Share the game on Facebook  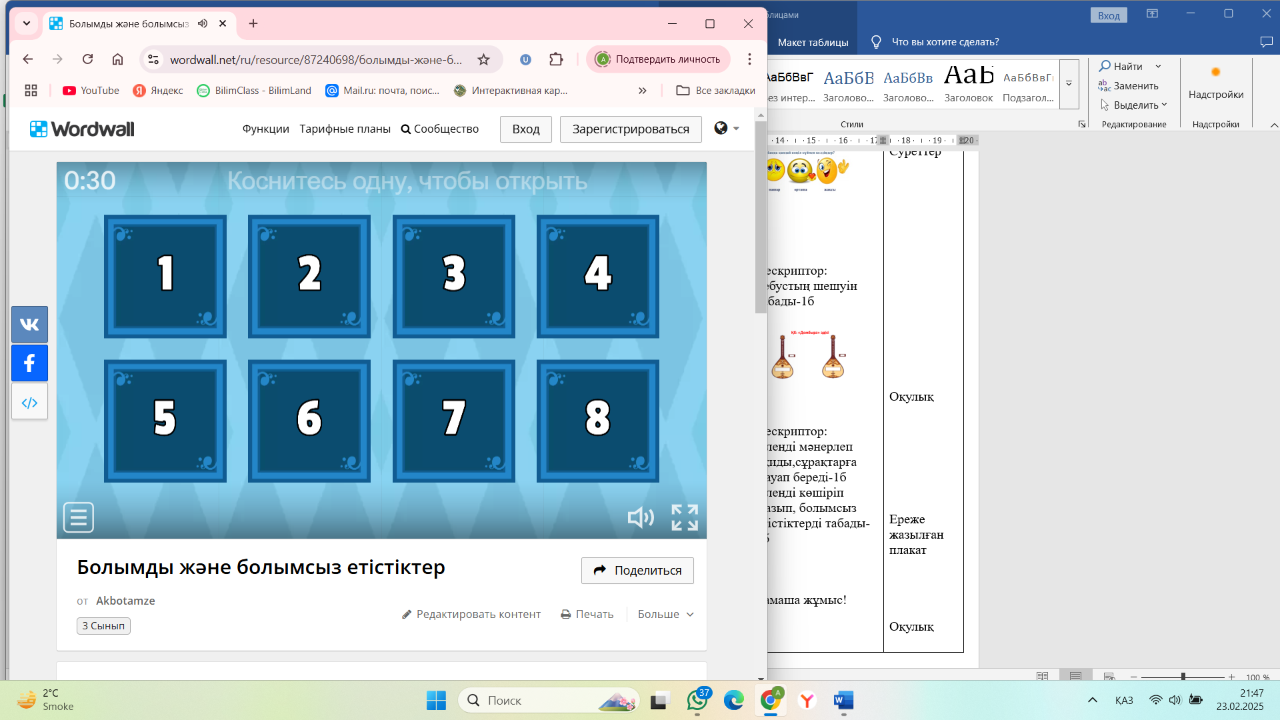coord(29,363)
